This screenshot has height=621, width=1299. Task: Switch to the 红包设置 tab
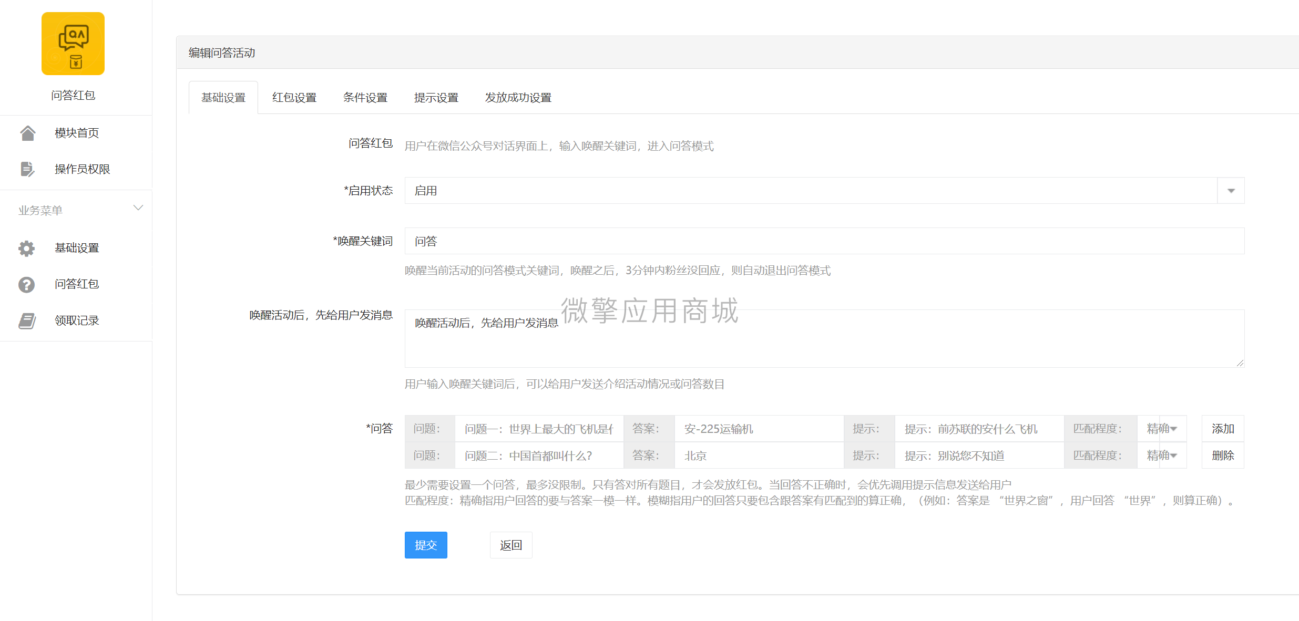tap(294, 98)
